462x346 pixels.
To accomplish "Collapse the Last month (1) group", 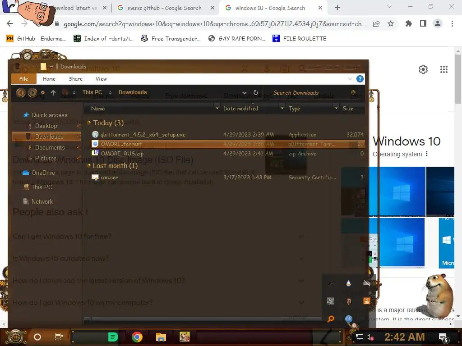I will [x=88, y=166].
